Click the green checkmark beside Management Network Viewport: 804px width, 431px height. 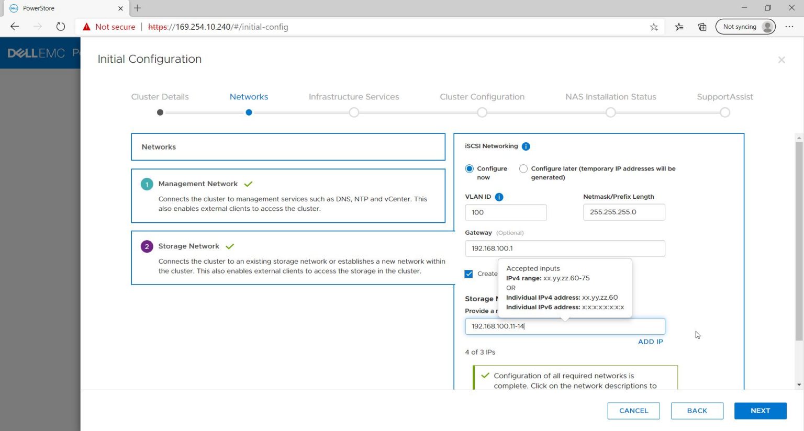(248, 184)
